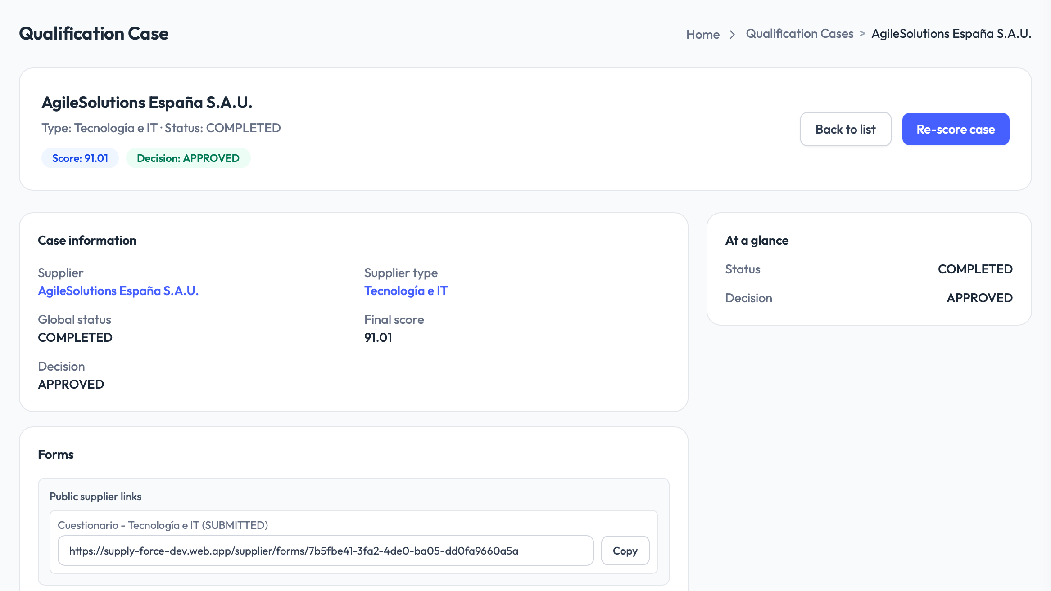Open supplier AgileSolutions España S.A.U. link

(118, 291)
